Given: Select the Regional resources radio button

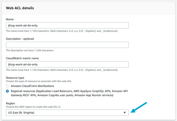Looking at the screenshot, I should [7, 91].
